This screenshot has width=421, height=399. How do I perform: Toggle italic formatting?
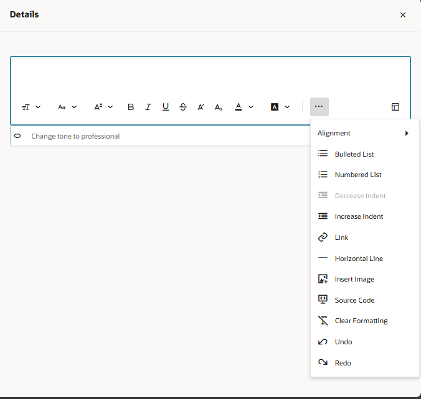point(148,107)
